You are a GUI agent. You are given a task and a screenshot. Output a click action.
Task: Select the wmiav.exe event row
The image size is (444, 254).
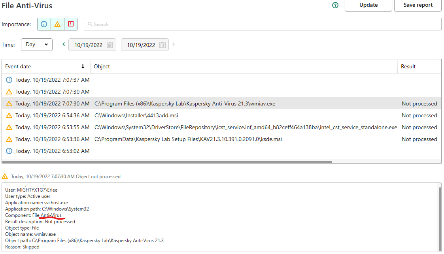pos(221,103)
